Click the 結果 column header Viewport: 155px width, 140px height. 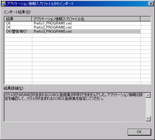point(18,19)
